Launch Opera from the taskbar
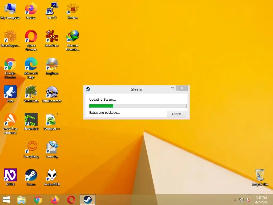 [x=71, y=200]
